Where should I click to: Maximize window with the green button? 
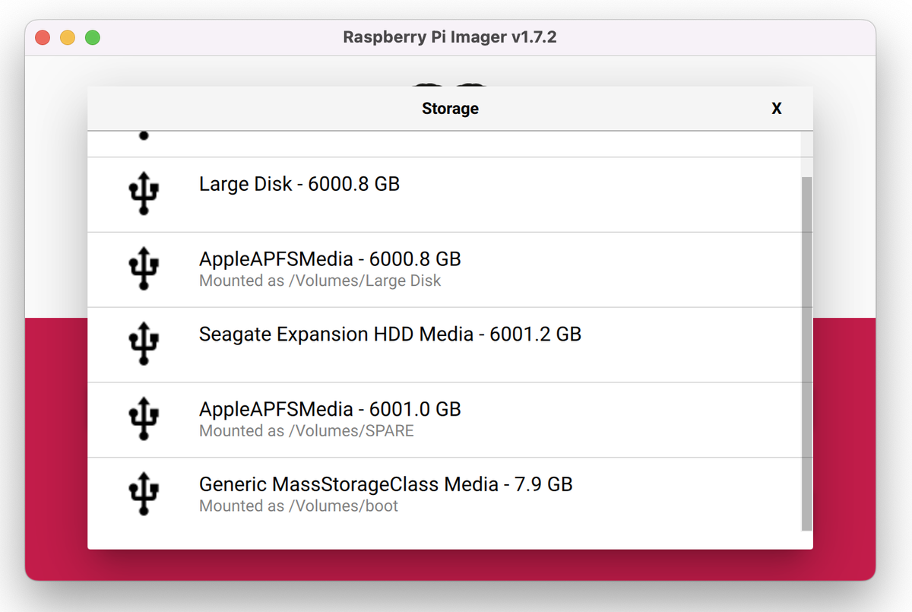93,37
